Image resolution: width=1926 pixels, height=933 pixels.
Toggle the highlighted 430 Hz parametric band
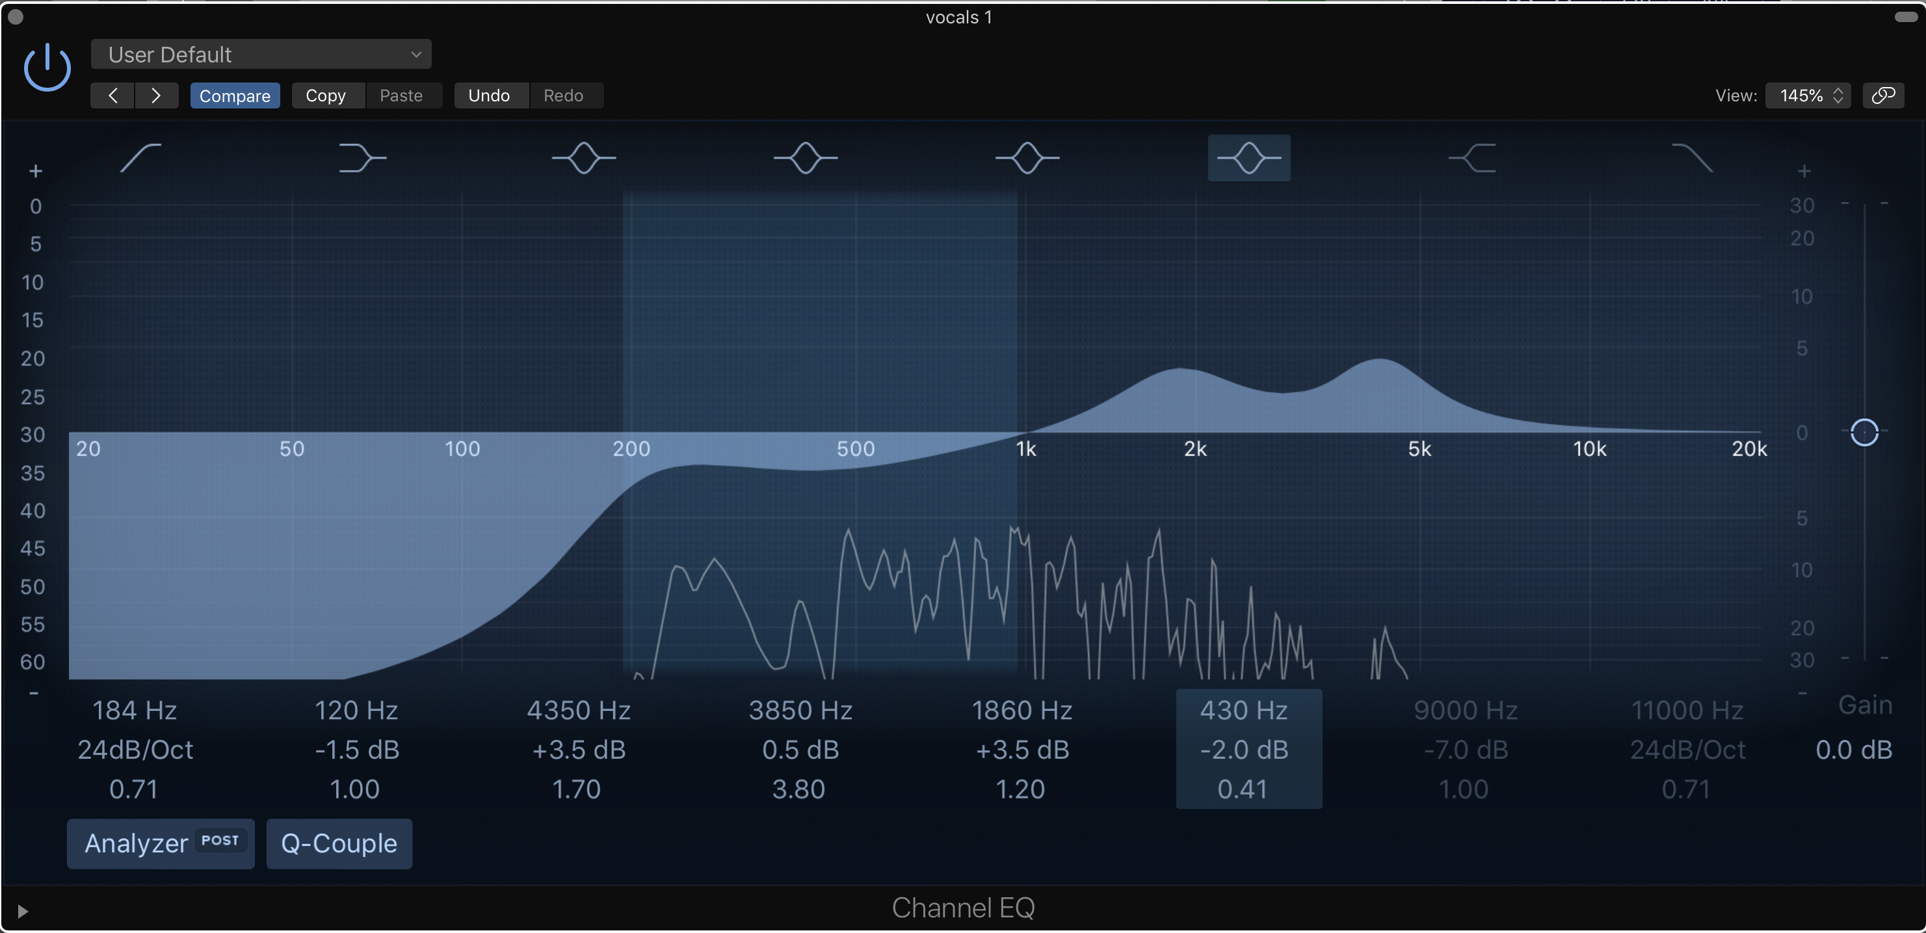1249,158
